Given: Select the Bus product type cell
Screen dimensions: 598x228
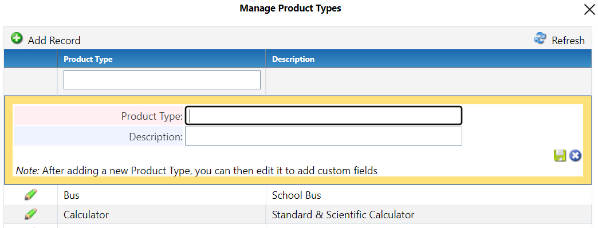Looking at the screenshot, I should coord(162,195).
